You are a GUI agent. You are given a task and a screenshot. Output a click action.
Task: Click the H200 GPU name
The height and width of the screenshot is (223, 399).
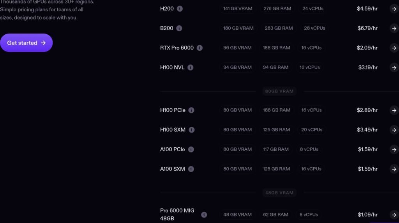point(167,9)
